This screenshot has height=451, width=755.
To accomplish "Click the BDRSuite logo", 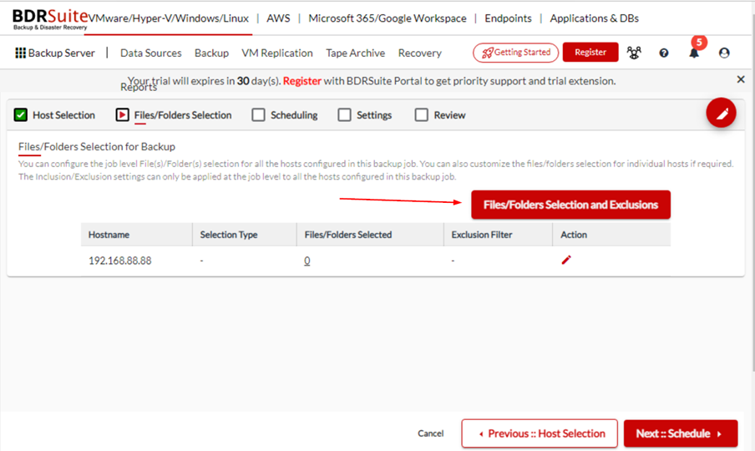I will (50, 18).
